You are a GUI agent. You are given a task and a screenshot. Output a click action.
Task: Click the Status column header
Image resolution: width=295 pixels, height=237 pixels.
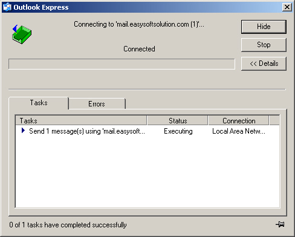[x=178, y=120]
